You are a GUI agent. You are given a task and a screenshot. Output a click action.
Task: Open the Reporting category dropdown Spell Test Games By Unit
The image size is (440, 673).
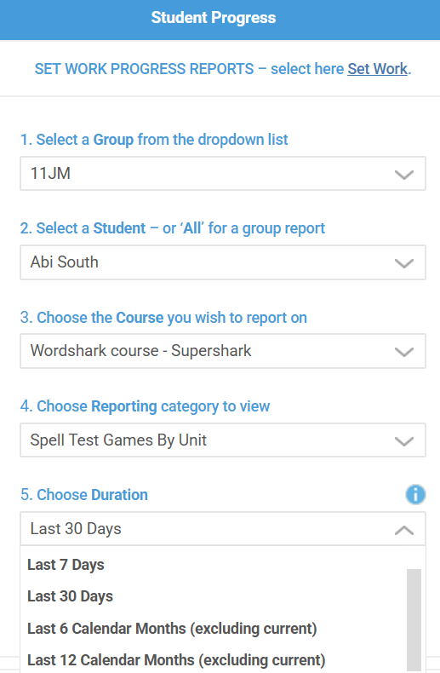(223, 440)
